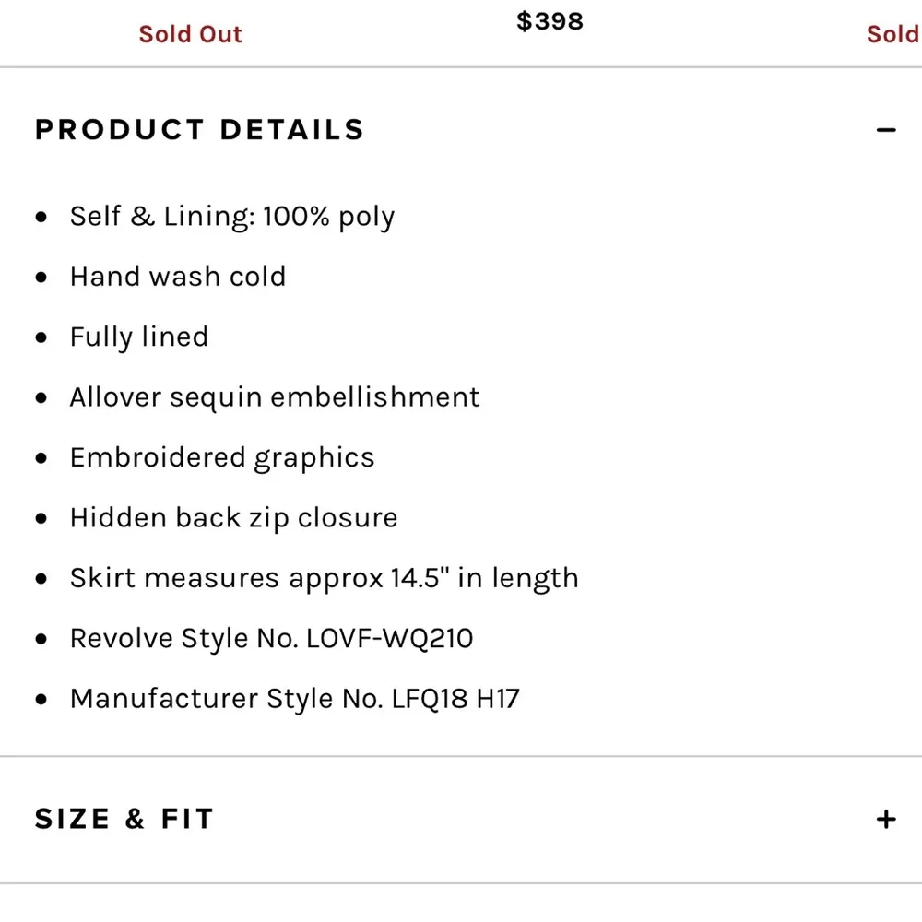Screen dimensions: 922x922
Task: Click the skirt length measurement line
Action: [x=325, y=578]
